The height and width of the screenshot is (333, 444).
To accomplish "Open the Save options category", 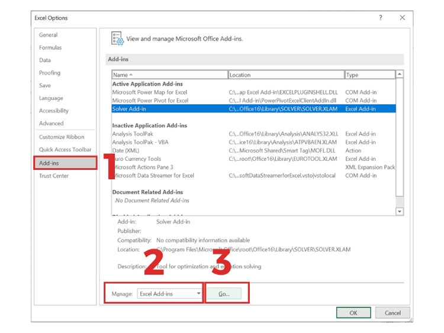I will pos(45,85).
